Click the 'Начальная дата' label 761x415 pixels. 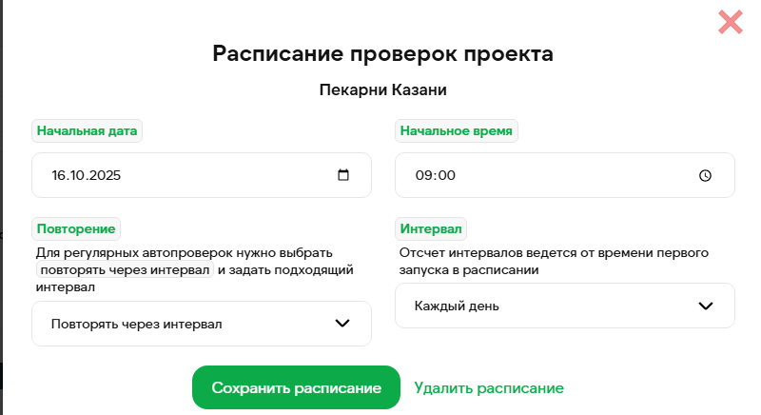pyautogui.click(x=87, y=131)
